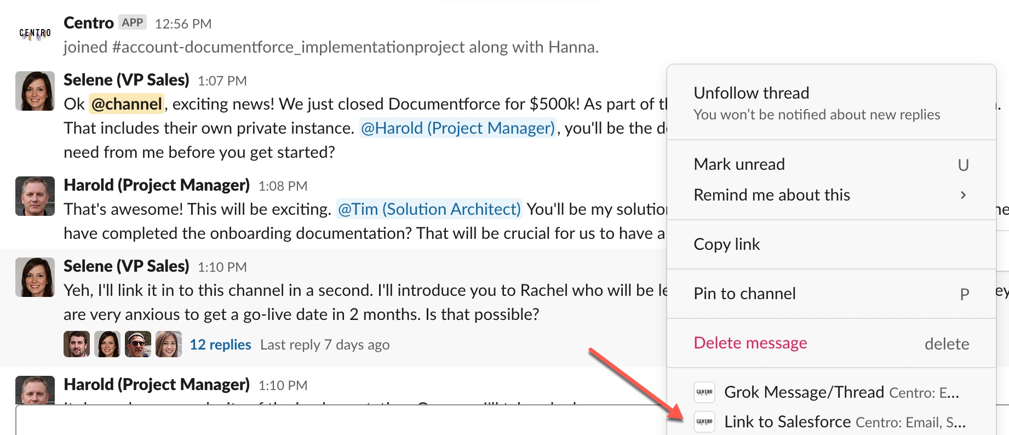The image size is (1009, 435).
Task: Select Copy link menu option
Action: tap(726, 244)
